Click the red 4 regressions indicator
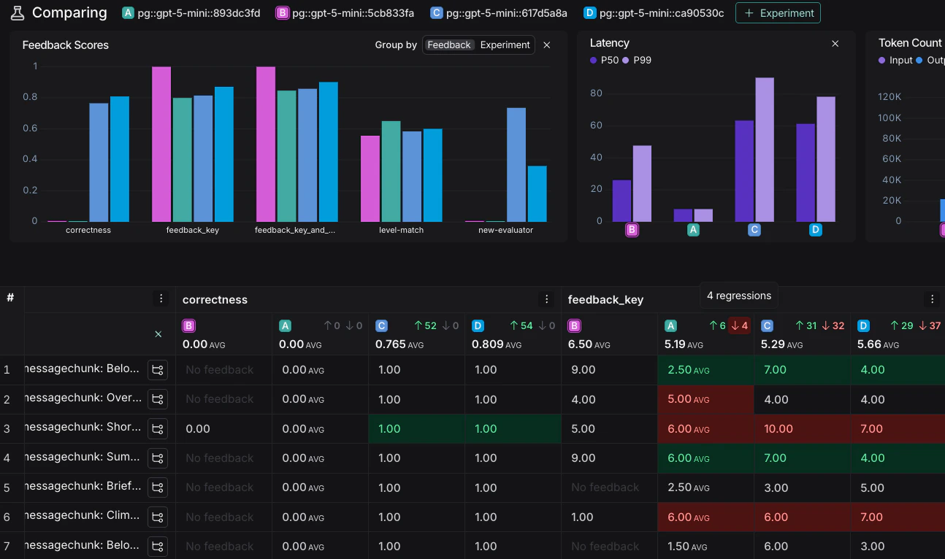 pos(740,326)
